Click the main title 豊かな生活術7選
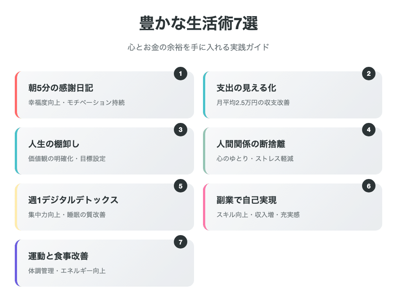 (198, 24)
